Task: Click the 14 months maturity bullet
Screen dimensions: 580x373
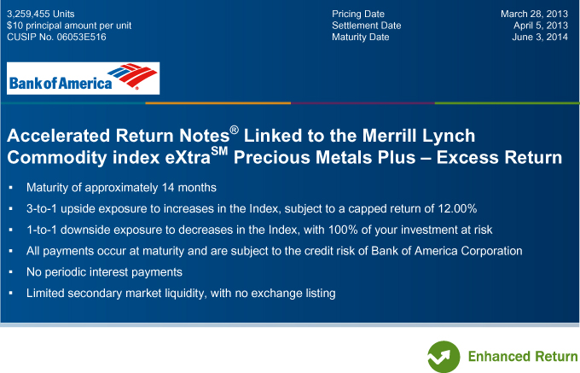Action: 121,188
